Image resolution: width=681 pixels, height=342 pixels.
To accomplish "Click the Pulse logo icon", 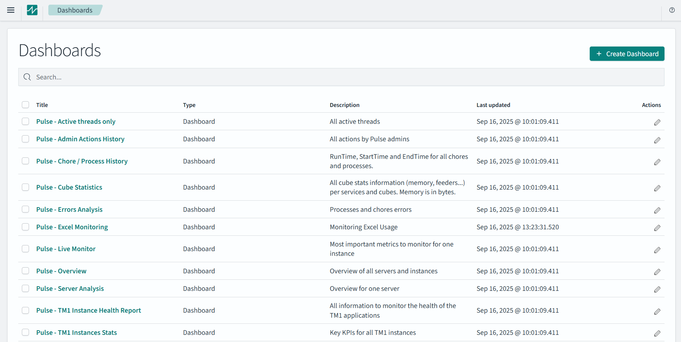I will (32, 10).
